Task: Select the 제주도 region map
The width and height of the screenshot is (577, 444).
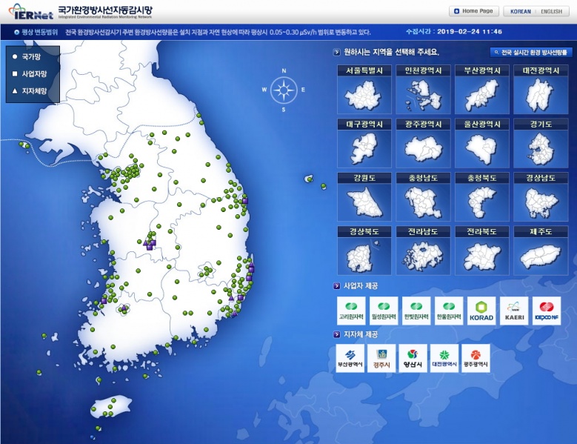Action: pyautogui.click(x=541, y=251)
